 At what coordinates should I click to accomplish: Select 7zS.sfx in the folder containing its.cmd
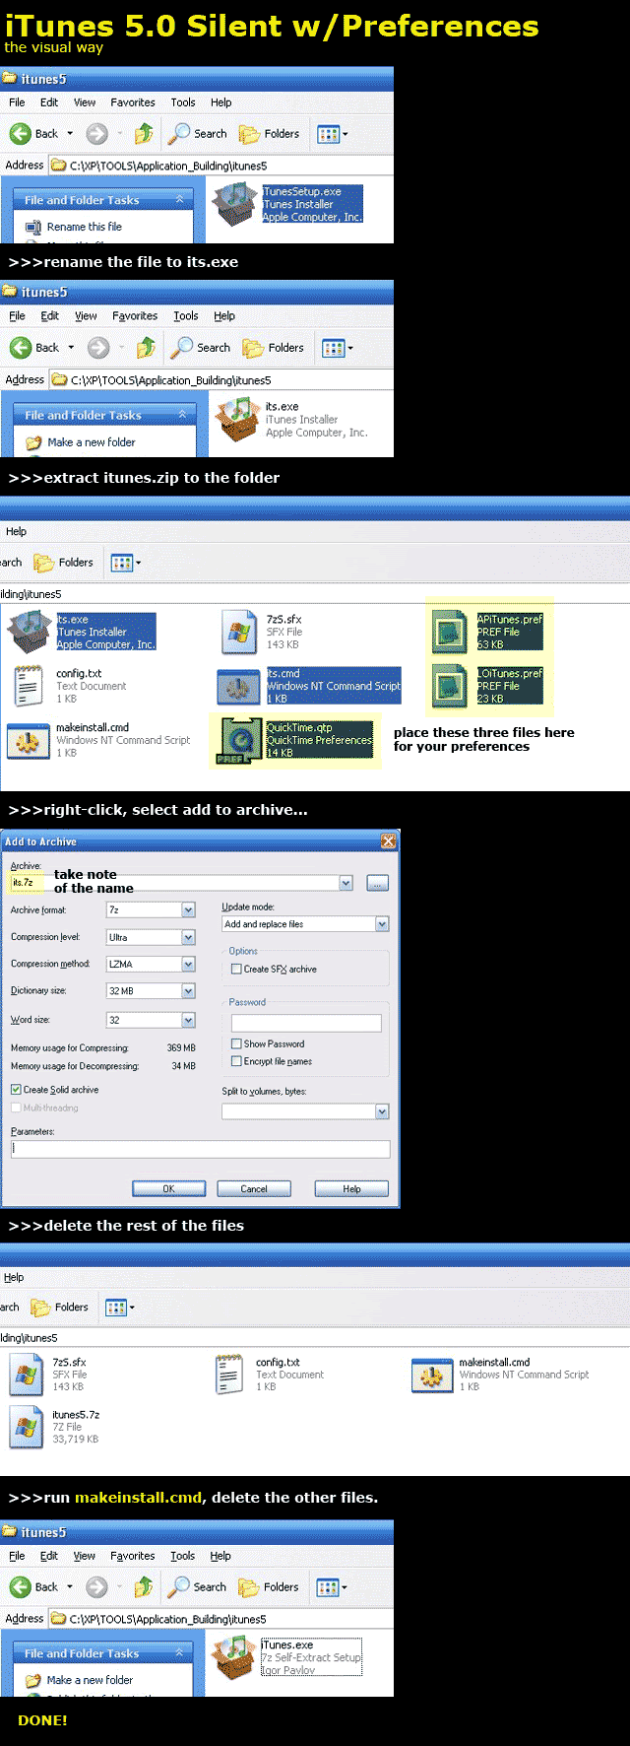(x=261, y=632)
